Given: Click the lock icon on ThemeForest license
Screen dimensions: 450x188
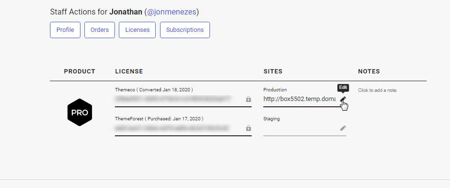Looking at the screenshot, I should pos(249,128).
